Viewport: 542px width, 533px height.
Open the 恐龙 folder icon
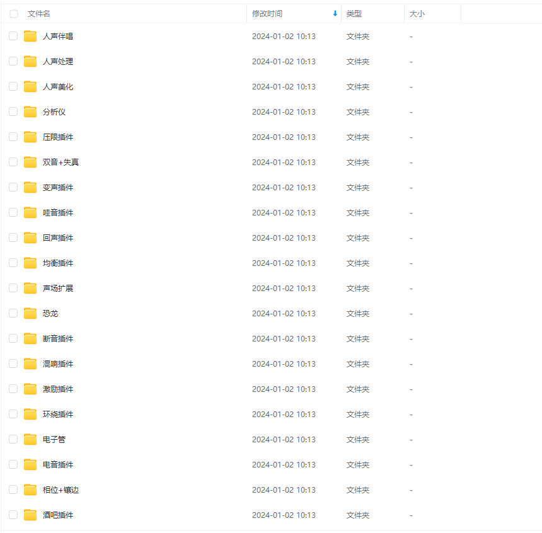coord(30,313)
